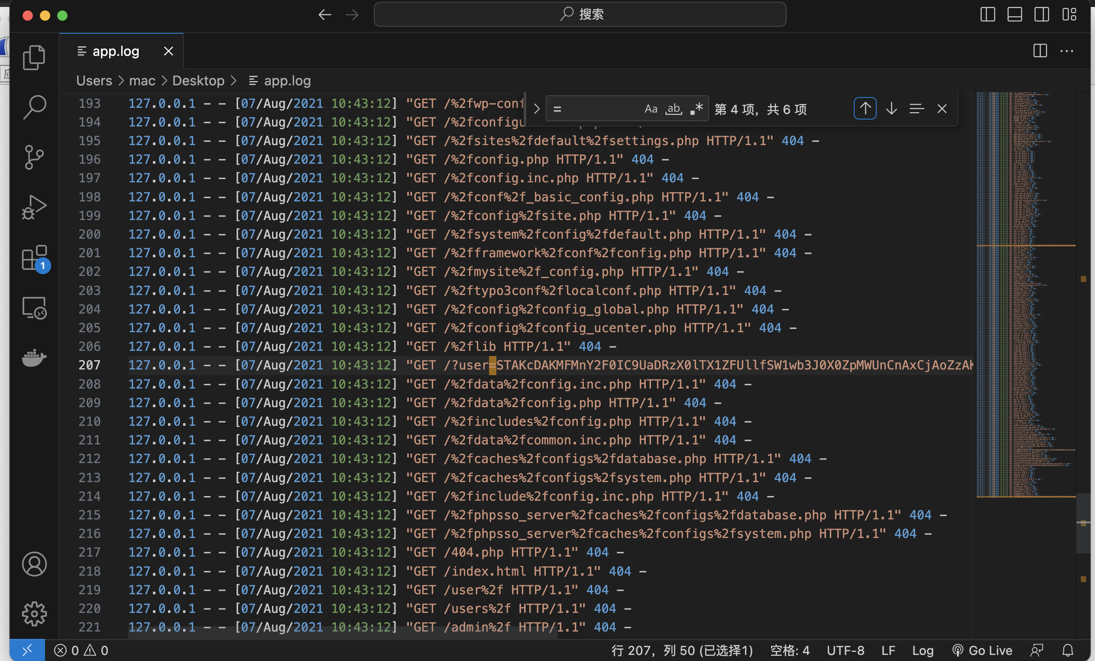Click /%2flib request on line 206
The width and height of the screenshot is (1095, 661).
470,346
